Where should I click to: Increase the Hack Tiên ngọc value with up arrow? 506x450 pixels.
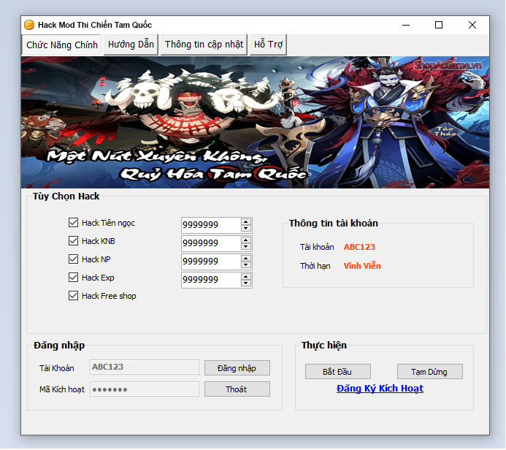pyautogui.click(x=245, y=222)
